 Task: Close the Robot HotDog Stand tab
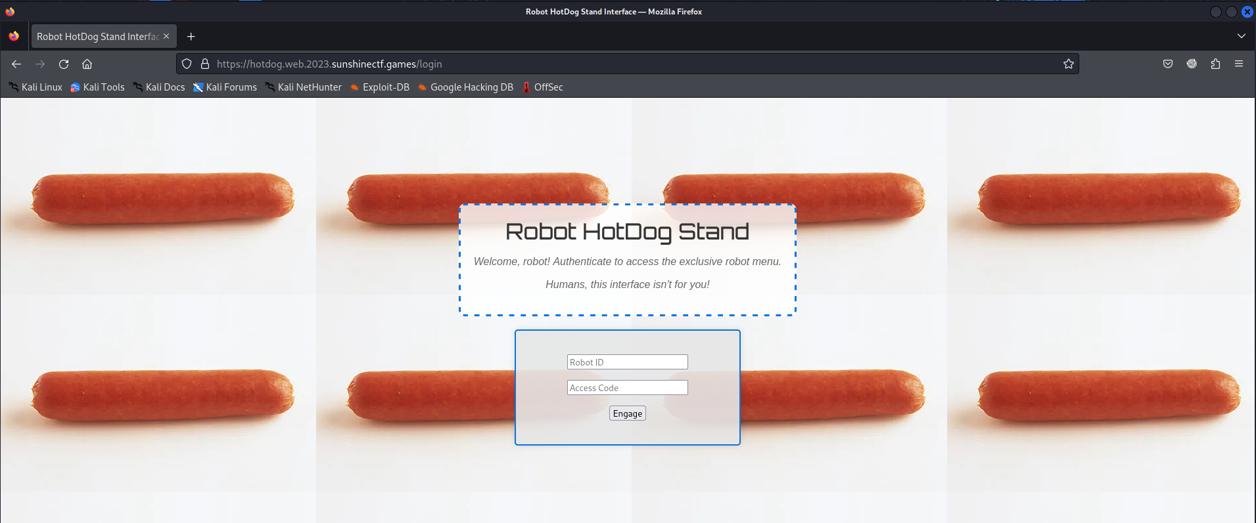click(x=166, y=36)
